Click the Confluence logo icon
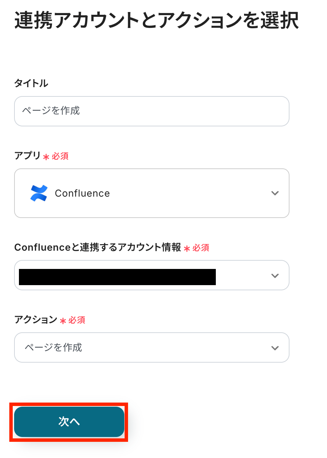This screenshot has height=458, width=327. point(39,193)
